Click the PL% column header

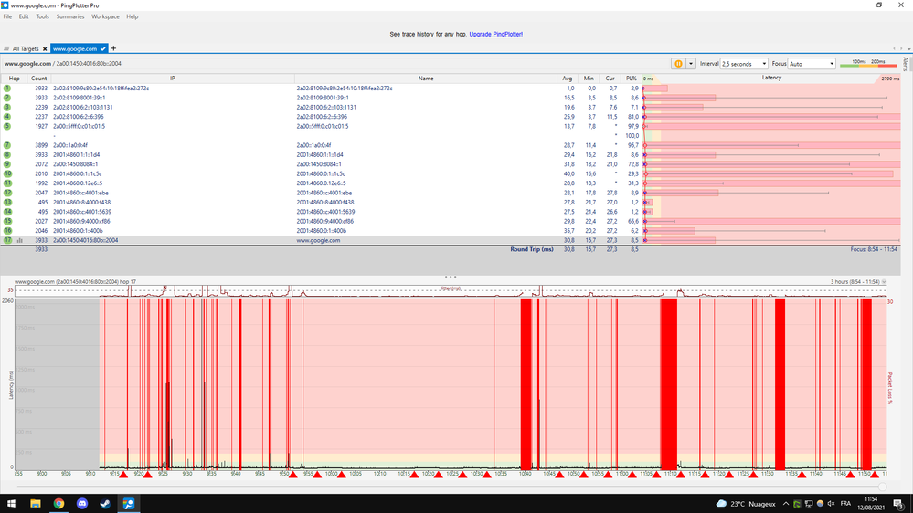pos(632,78)
